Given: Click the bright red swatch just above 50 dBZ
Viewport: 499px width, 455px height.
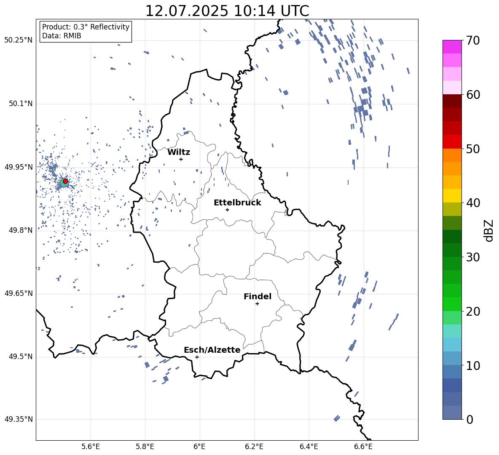Looking at the screenshot, I should 452,142.
